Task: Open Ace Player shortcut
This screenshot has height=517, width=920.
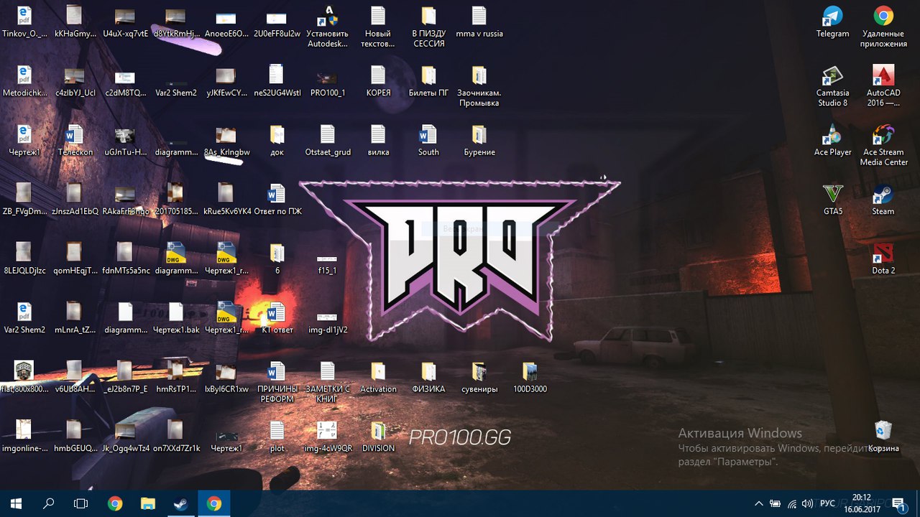Action: tap(832, 141)
